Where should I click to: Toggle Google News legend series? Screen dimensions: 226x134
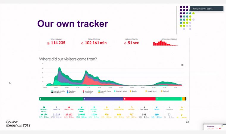pos(151,91)
